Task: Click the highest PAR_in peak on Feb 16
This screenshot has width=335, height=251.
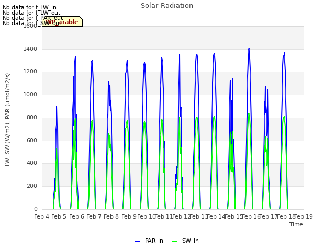Action: 249,49
